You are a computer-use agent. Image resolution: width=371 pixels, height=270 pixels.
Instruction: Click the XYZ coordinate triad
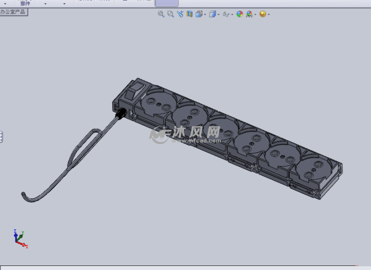(x=20, y=239)
